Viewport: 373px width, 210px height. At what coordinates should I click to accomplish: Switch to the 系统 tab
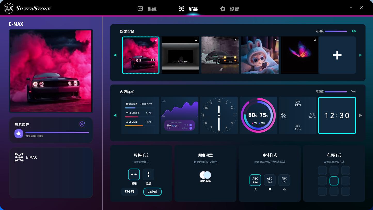147,9
